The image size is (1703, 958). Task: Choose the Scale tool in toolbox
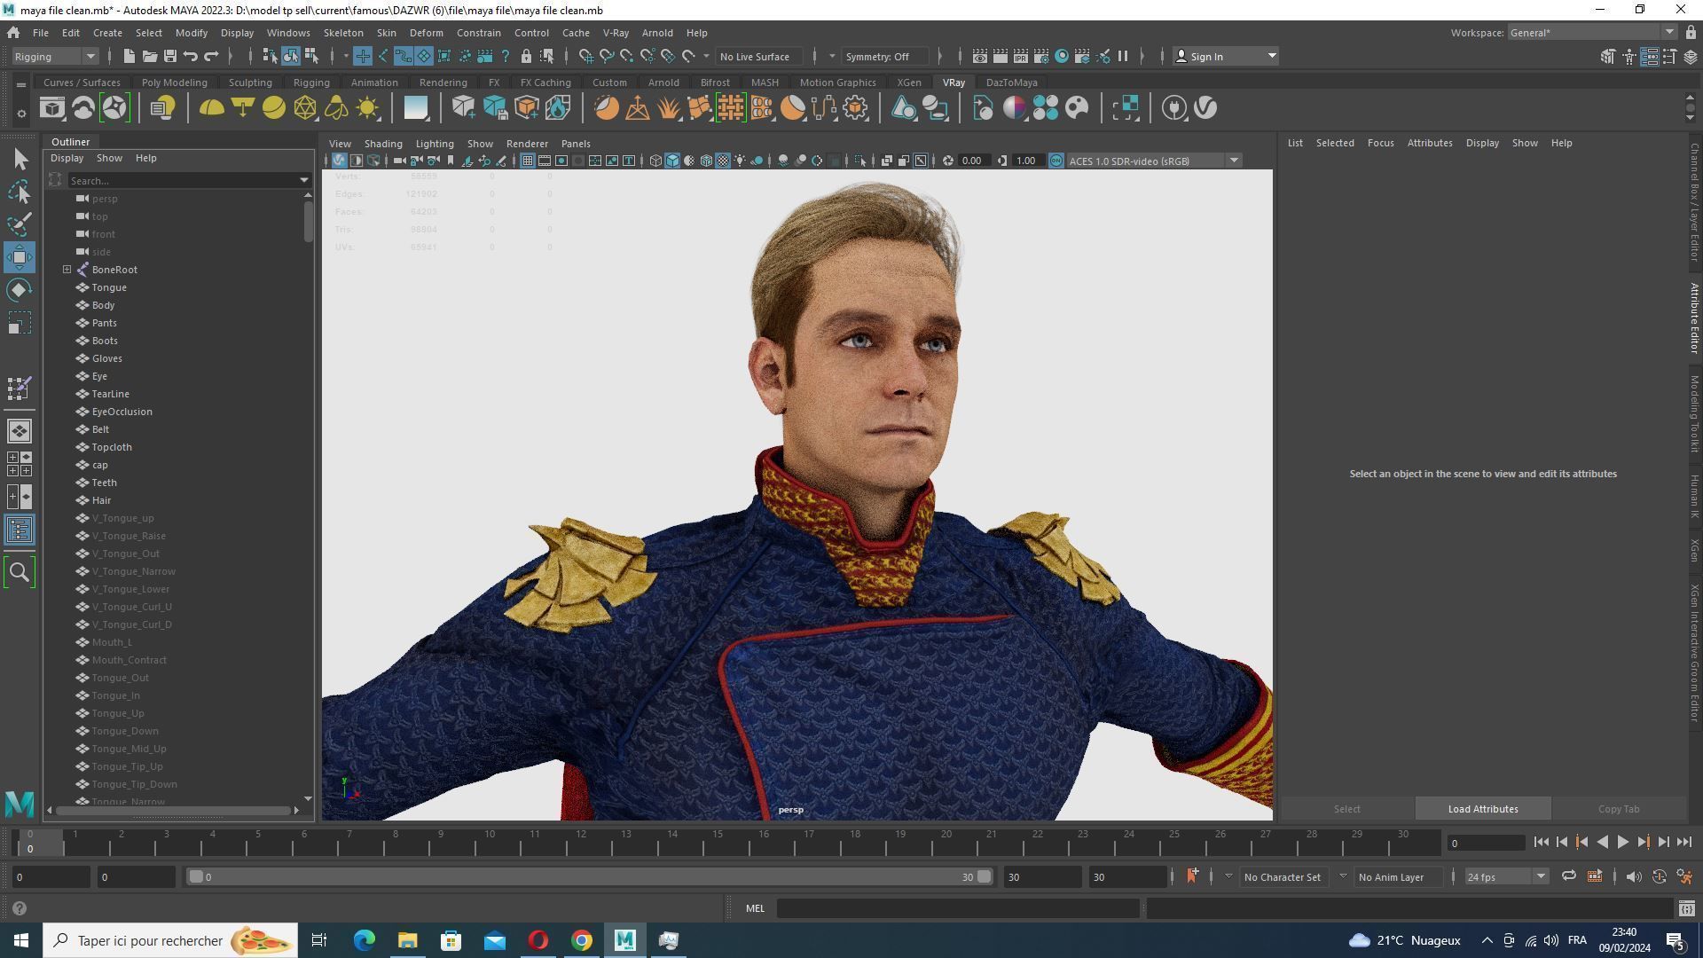click(x=20, y=323)
